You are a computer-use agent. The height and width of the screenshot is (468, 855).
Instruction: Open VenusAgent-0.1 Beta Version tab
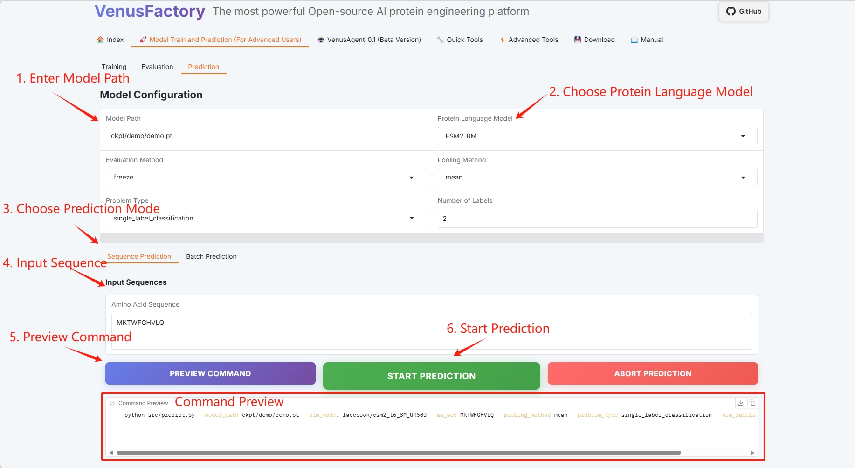click(x=369, y=40)
